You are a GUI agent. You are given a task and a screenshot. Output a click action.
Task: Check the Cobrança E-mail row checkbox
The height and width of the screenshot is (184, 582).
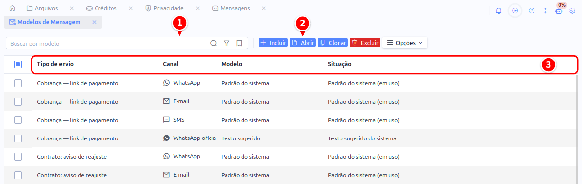18,102
